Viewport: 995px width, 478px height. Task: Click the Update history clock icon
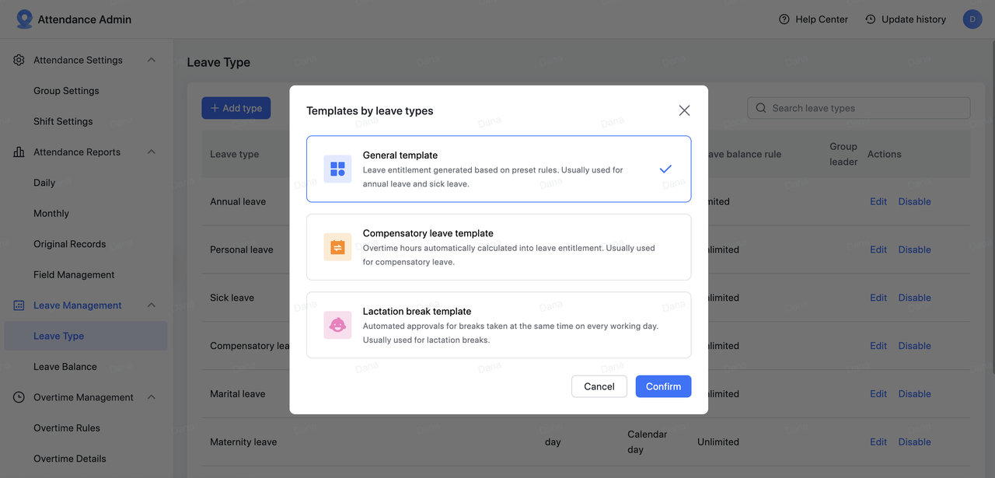pos(870,19)
